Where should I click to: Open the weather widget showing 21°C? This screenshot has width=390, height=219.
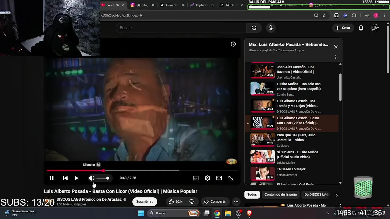21,213
